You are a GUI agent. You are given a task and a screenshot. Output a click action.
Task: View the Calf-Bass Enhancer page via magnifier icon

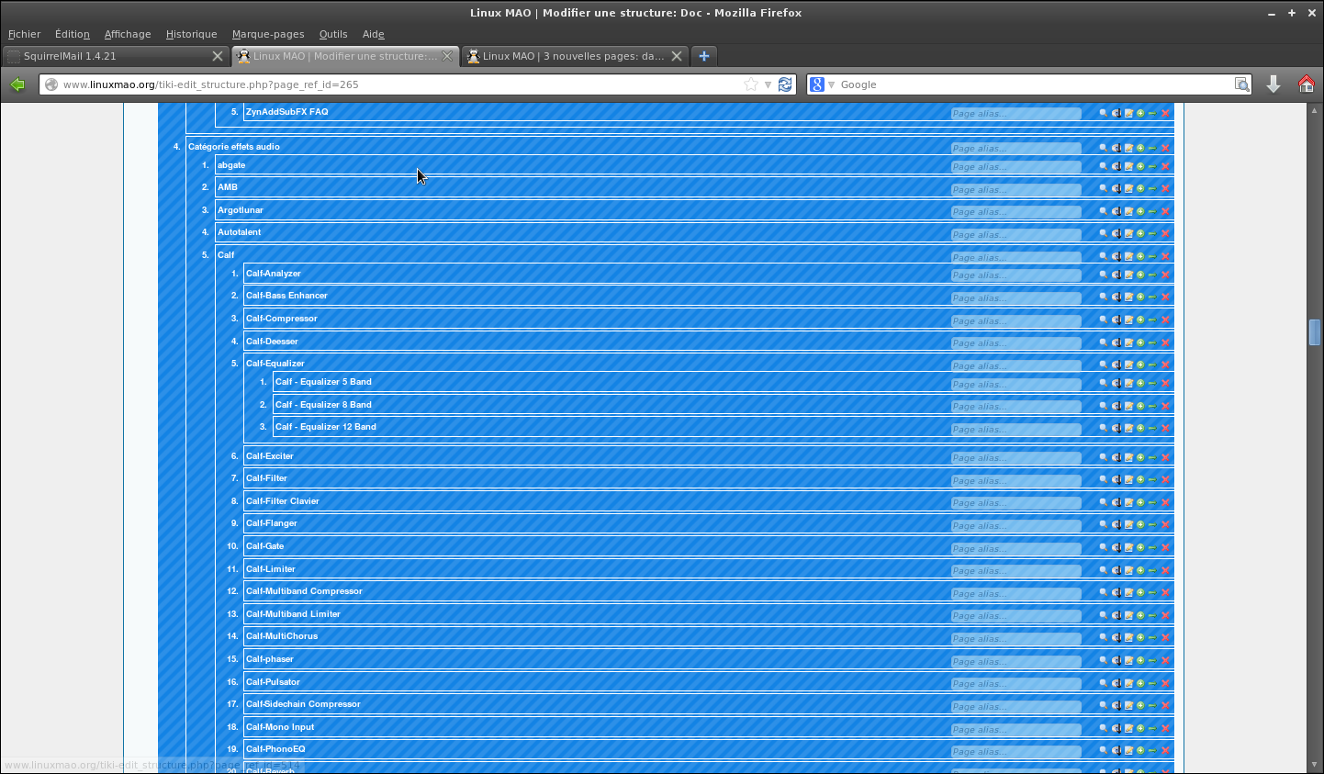[1104, 297]
